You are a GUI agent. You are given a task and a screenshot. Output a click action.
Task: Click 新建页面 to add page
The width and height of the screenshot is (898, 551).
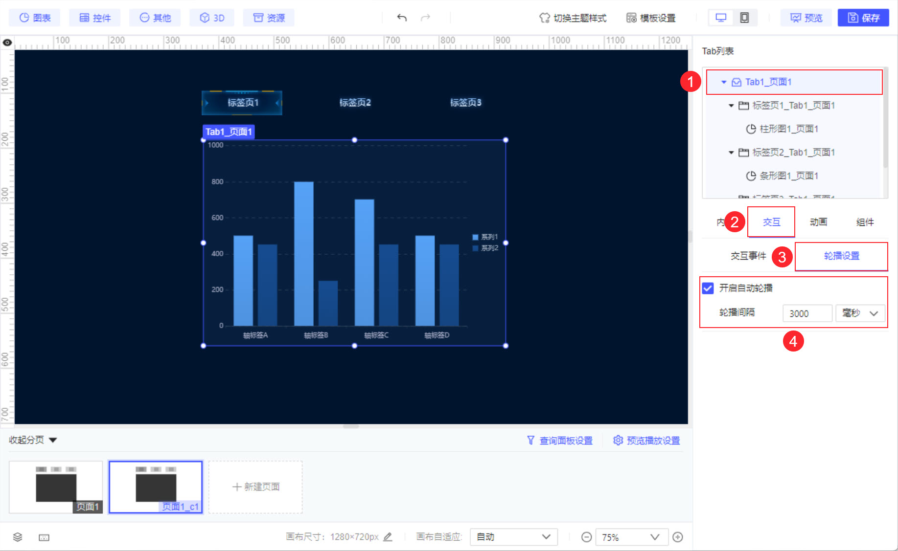click(255, 487)
